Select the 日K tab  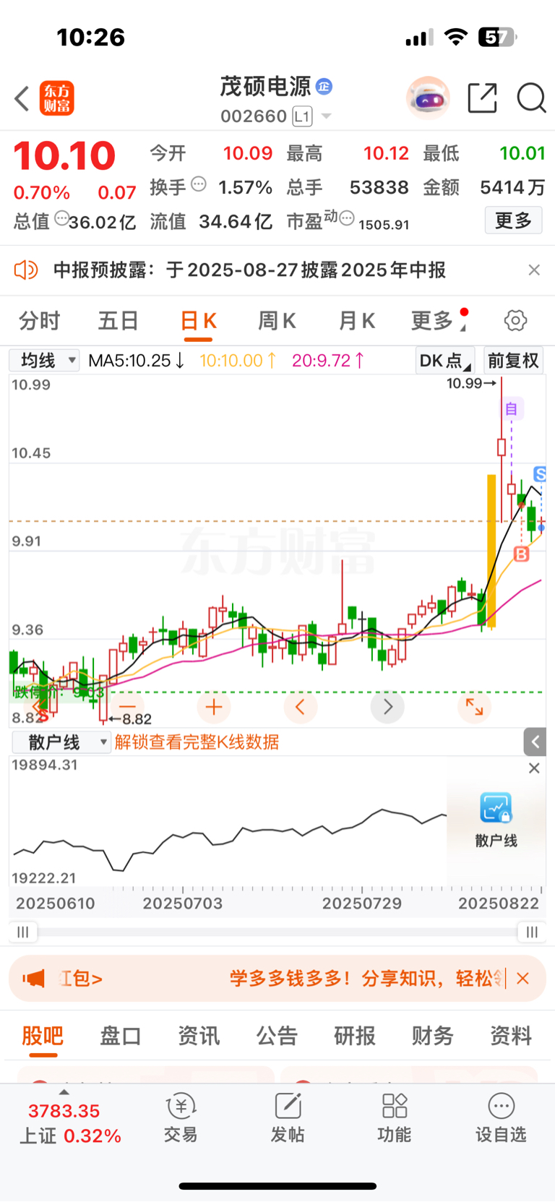tap(198, 321)
